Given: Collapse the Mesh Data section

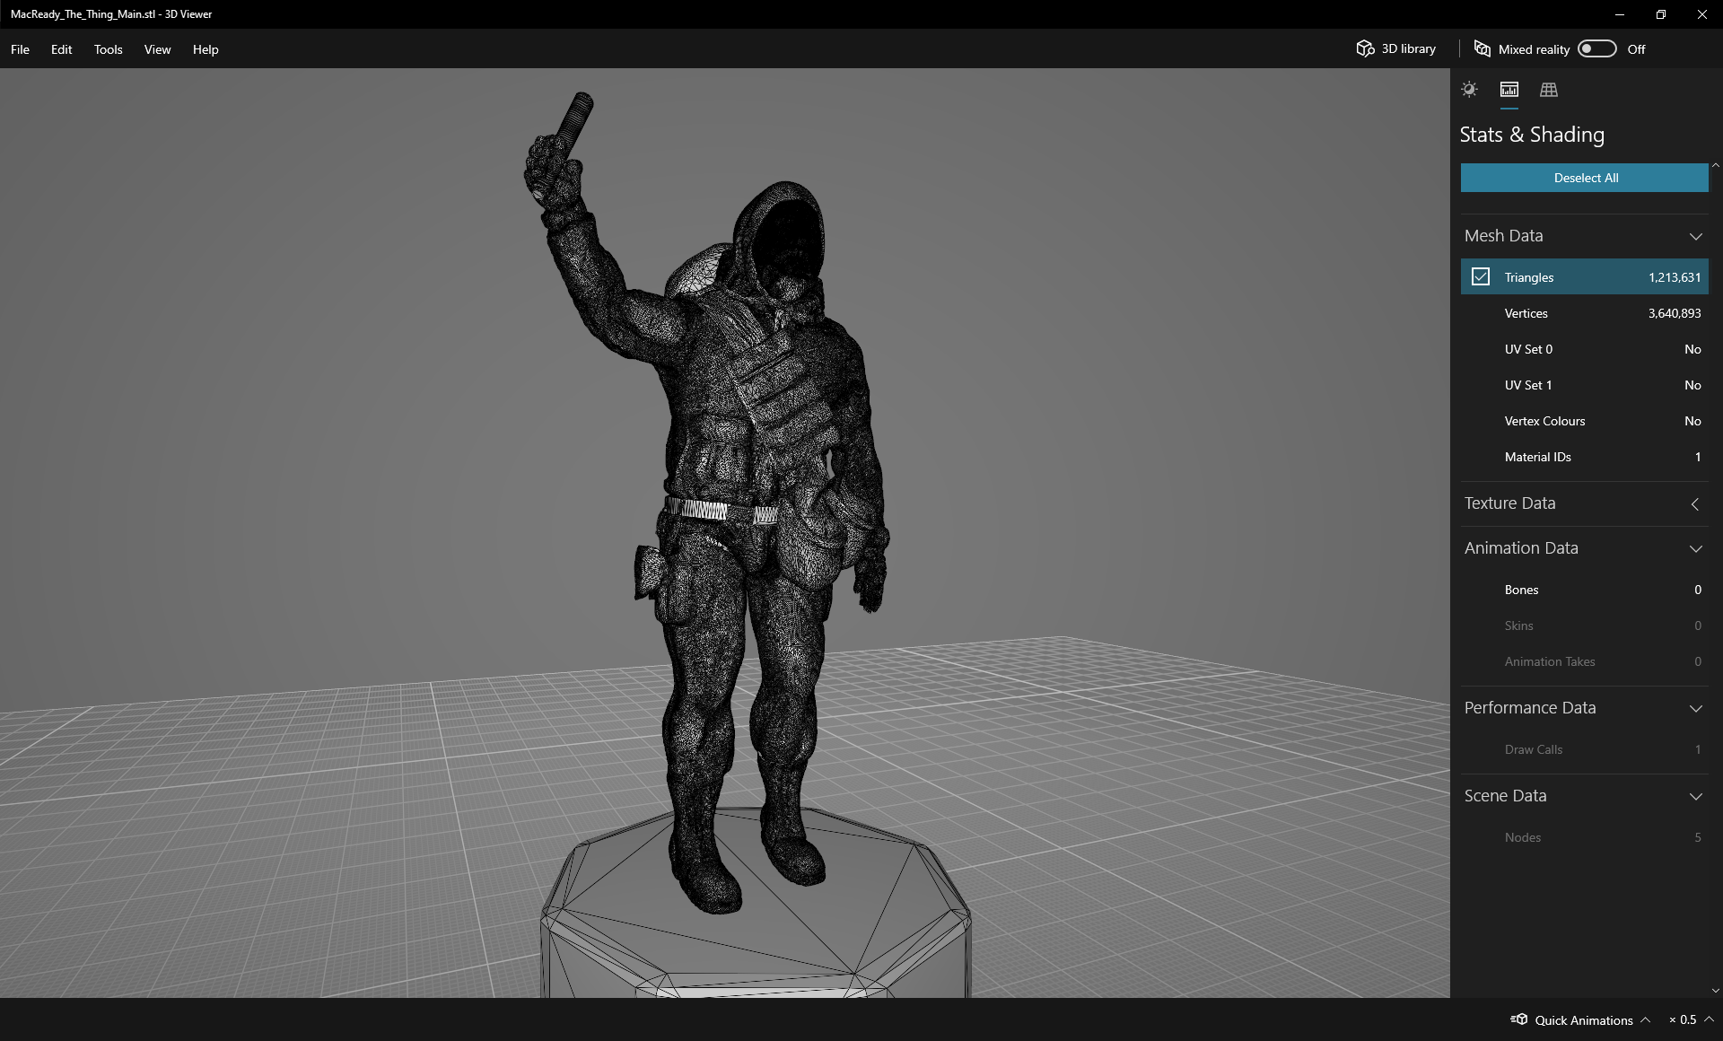Looking at the screenshot, I should pos(1695,236).
